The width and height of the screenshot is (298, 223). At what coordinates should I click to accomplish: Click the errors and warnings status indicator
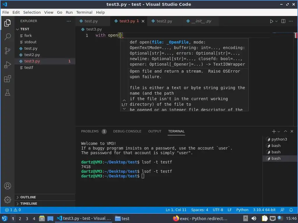[x=13, y=210]
